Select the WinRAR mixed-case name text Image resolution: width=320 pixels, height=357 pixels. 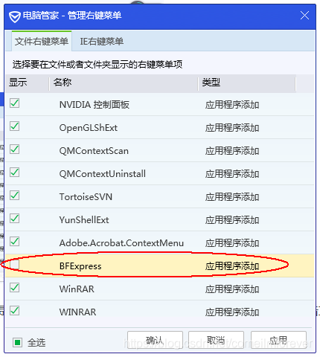77,289
